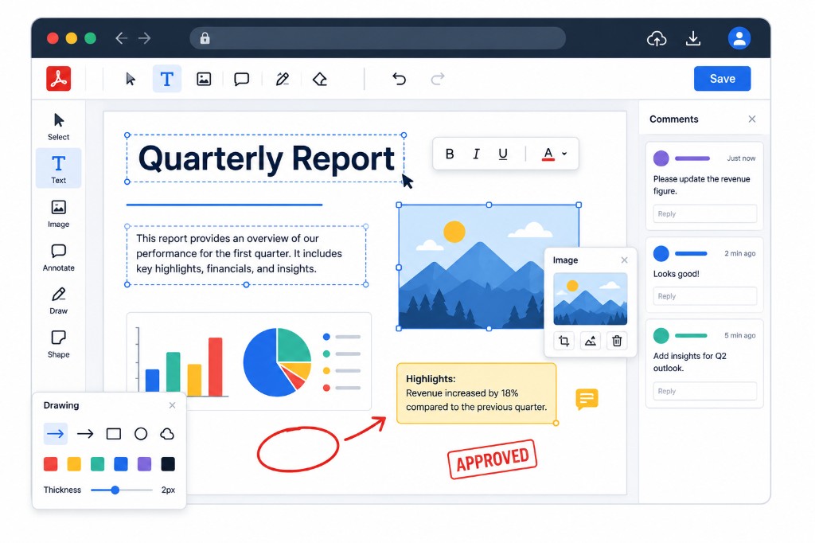Reply to the Looks good comment
The image size is (815, 543).
pyautogui.click(x=704, y=296)
